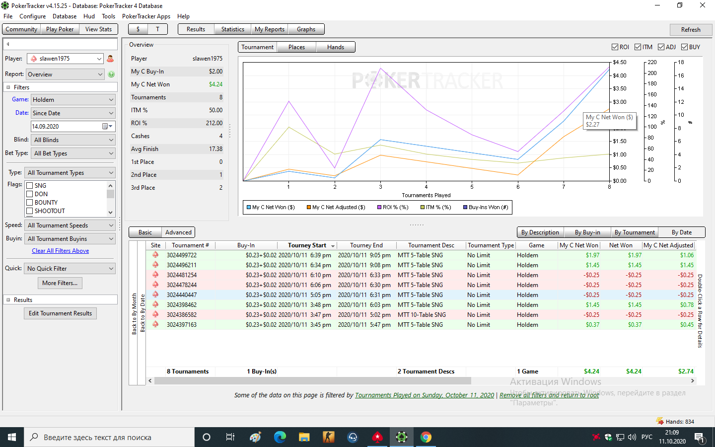The image size is (715, 447).
Task: Click the Windows Start button
Action: click(12, 437)
